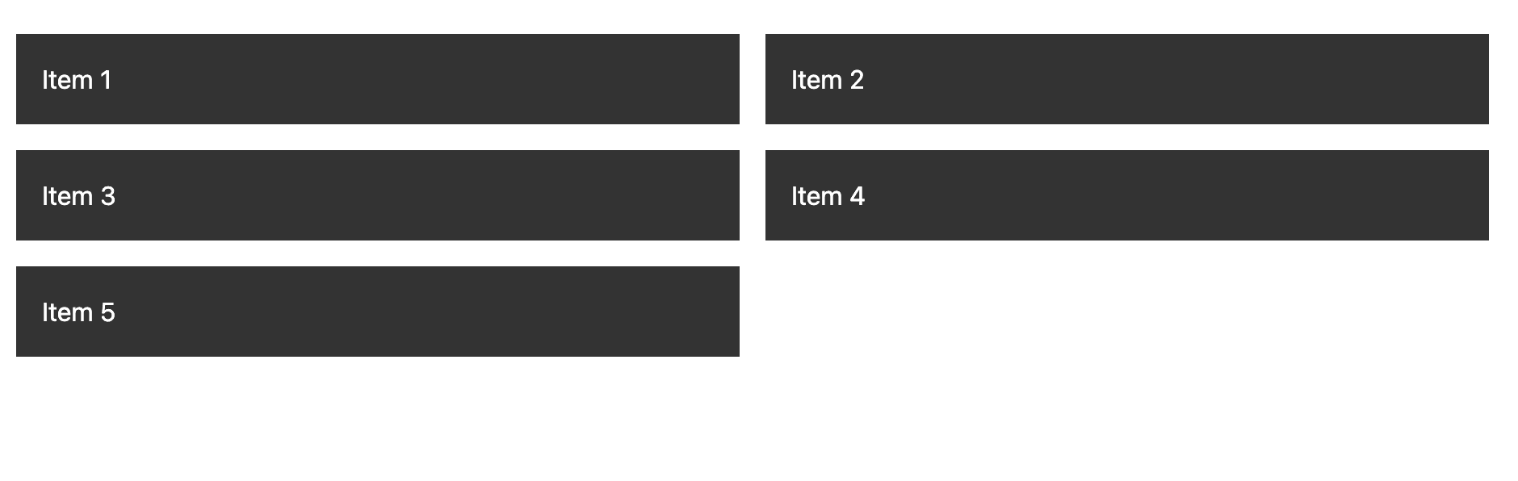The width and height of the screenshot is (1518, 481).
Task: Click the "Item 4" text label
Action: (x=828, y=196)
